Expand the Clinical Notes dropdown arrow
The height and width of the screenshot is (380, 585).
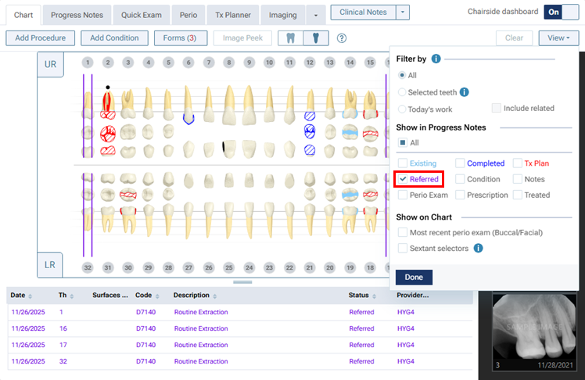(402, 13)
